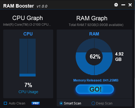Open settings via the gear icon

[116, 5]
